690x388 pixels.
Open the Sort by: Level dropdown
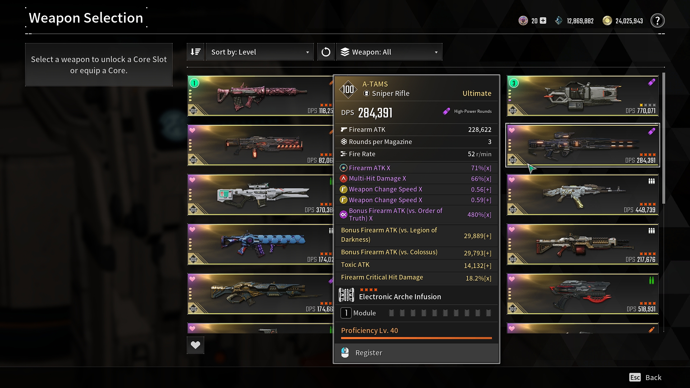pos(259,52)
